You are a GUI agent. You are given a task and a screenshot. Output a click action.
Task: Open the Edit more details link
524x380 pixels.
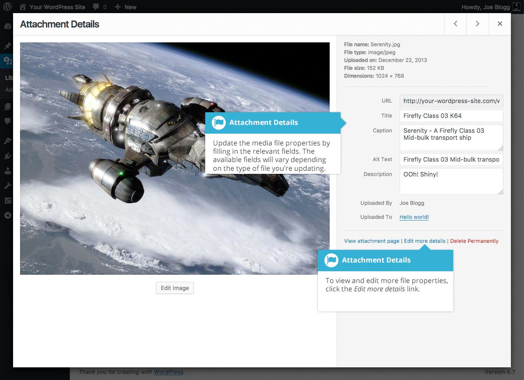(425, 241)
